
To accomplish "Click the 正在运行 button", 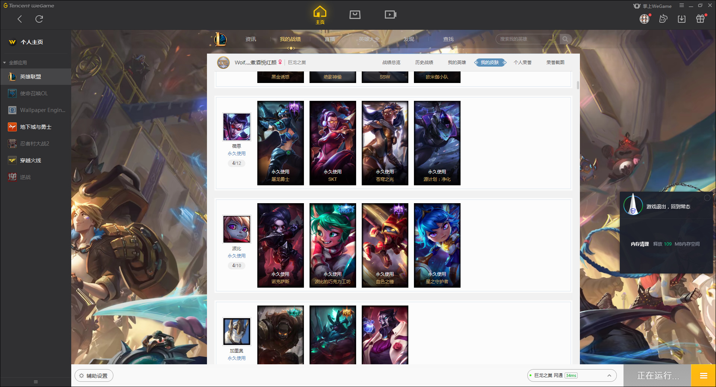I will 658,375.
